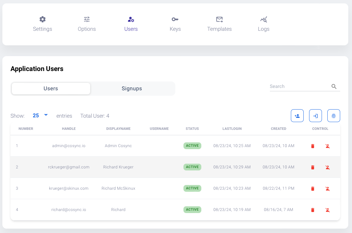
Task: Open the Settings tab
Action: click(43, 24)
